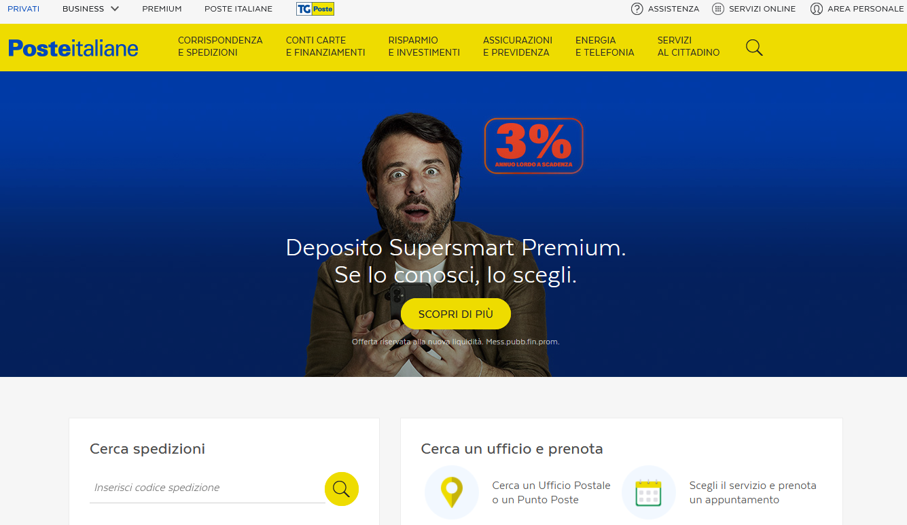The height and width of the screenshot is (525, 907).
Task: Open Conti Carte e Finanziamenti menu
Action: pos(325,46)
